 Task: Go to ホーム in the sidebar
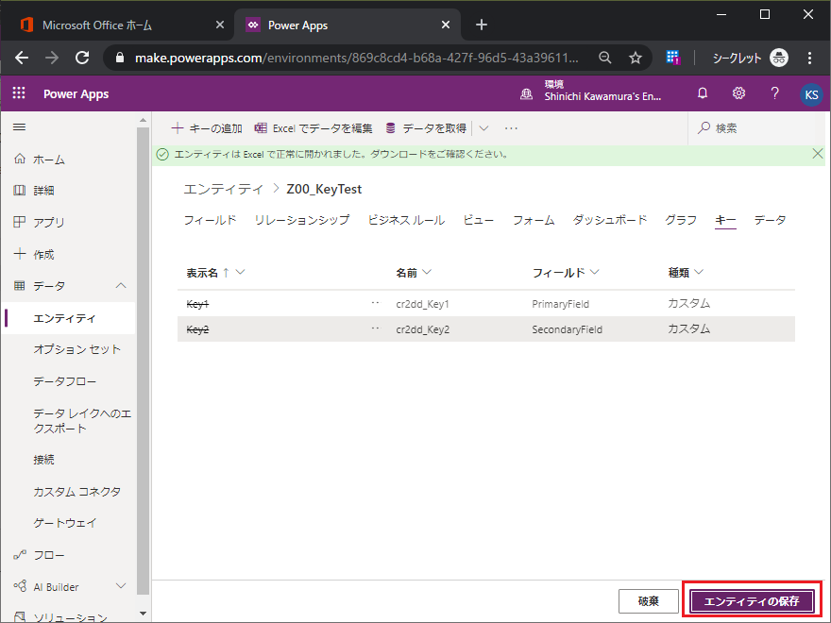(49, 160)
